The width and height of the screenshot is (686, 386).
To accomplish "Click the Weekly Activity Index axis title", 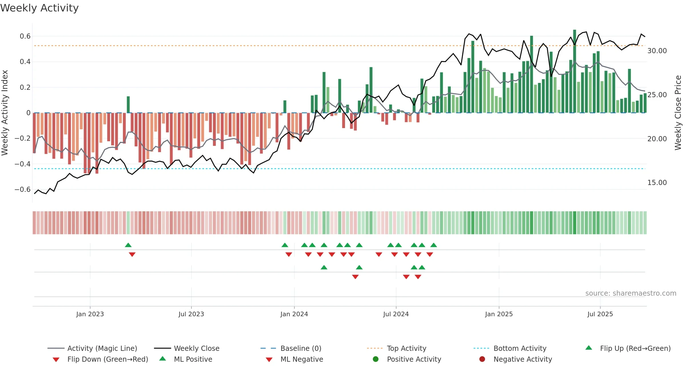I will (5, 113).
